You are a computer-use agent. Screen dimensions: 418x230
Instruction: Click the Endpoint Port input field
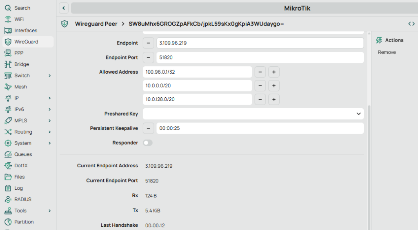260,58
